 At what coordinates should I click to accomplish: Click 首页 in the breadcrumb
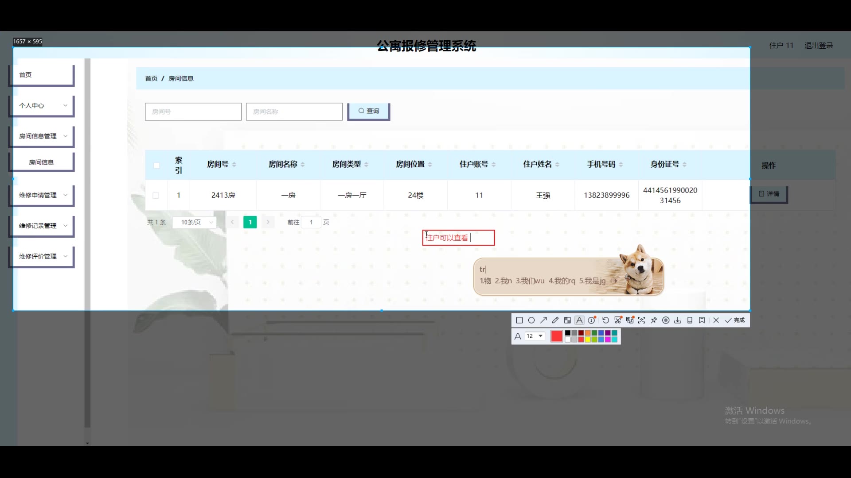pos(151,78)
